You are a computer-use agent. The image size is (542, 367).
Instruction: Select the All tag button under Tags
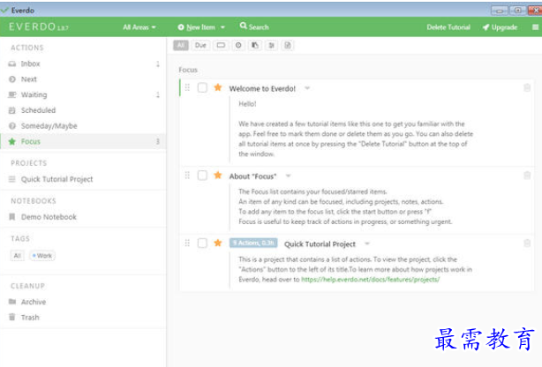click(x=18, y=256)
